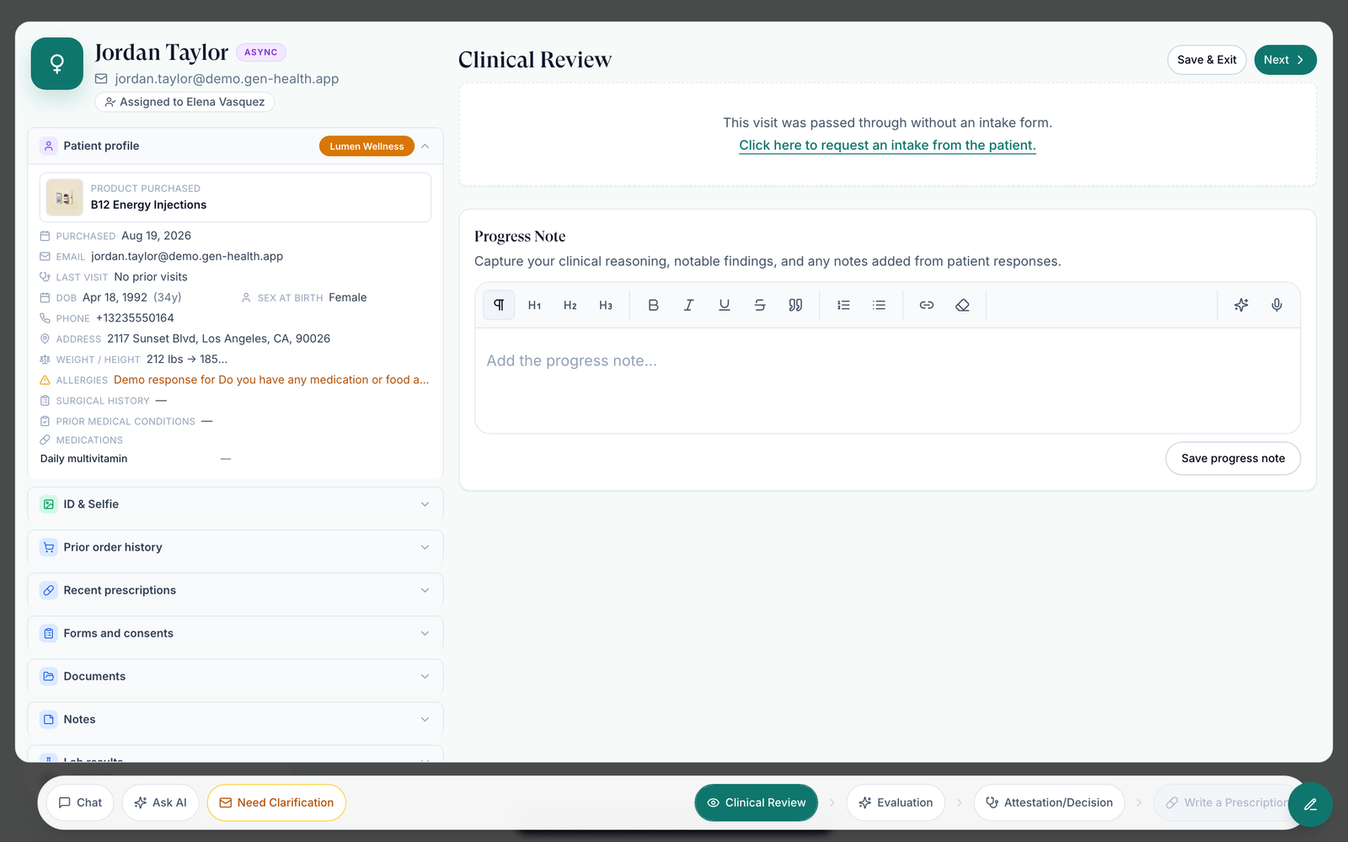Toggle underline formatting
1348x842 pixels.
(725, 305)
